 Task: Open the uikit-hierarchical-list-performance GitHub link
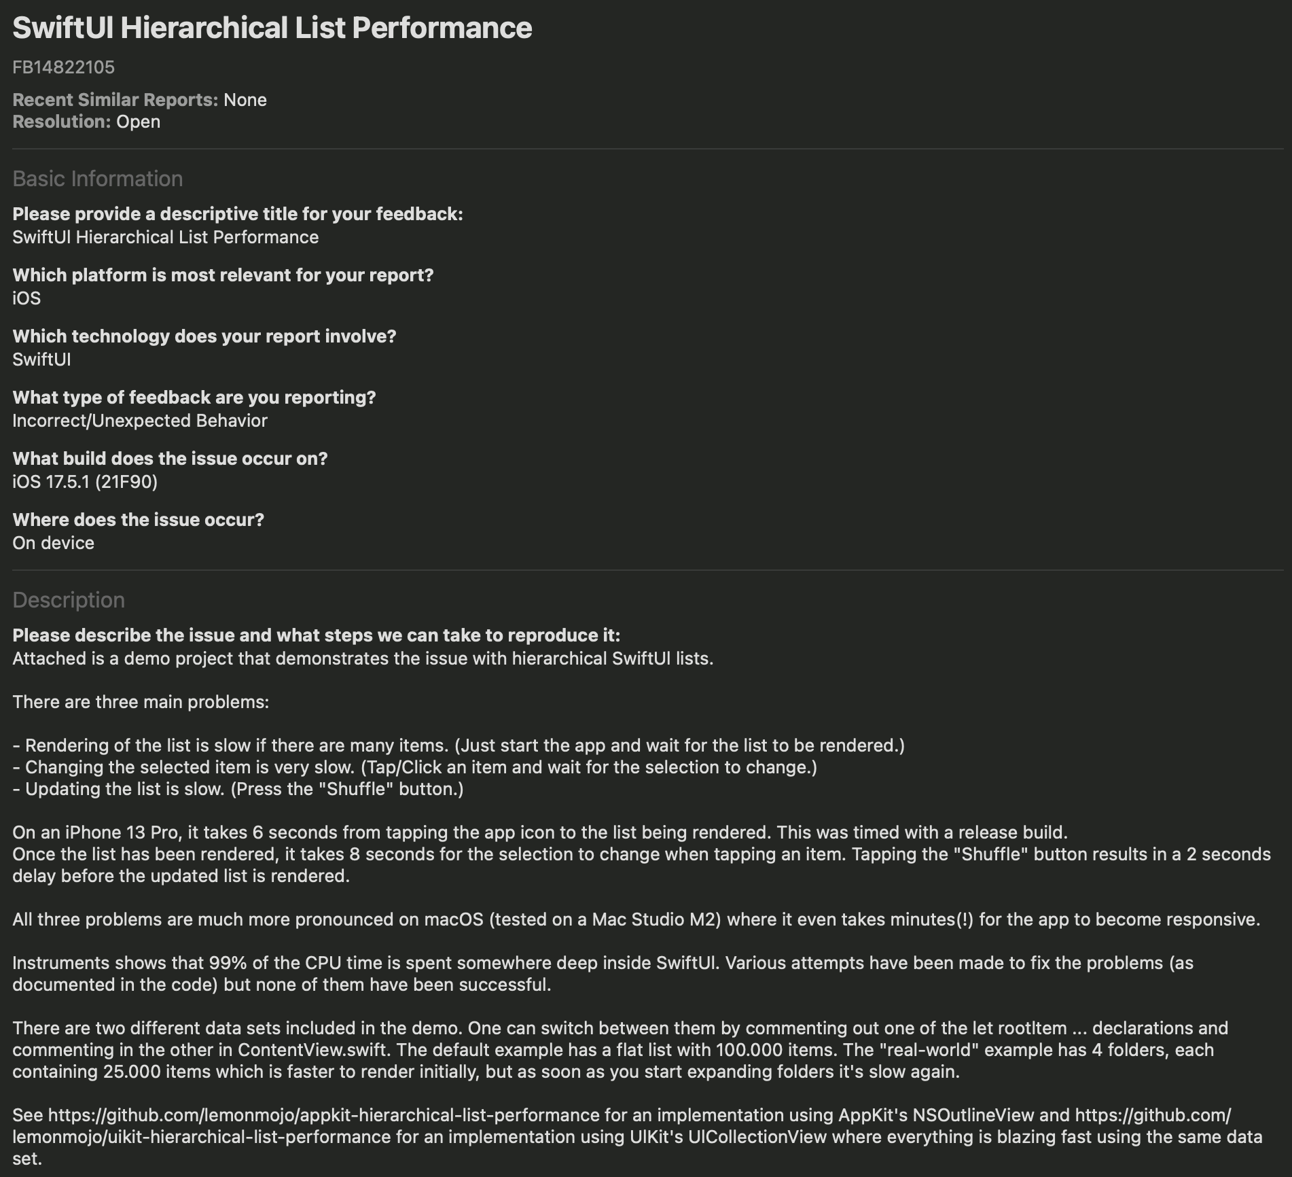click(202, 1137)
